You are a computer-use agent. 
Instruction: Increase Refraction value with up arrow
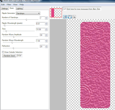(x=46, y=46)
